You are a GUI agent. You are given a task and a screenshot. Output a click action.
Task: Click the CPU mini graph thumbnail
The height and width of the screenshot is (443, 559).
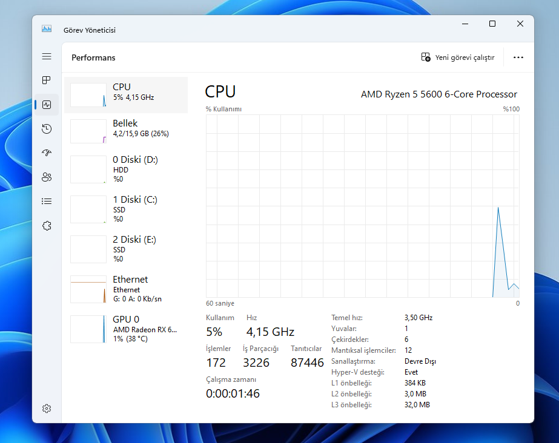88,95
